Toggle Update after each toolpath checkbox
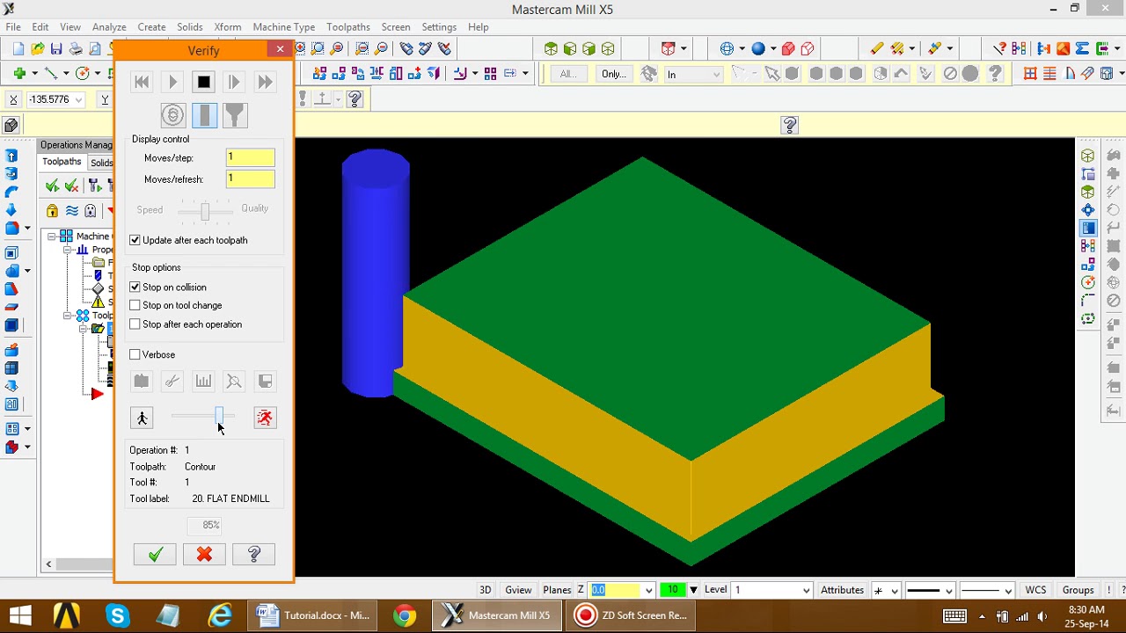Viewport: 1126px width, 633px height. [x=135, y=240]
